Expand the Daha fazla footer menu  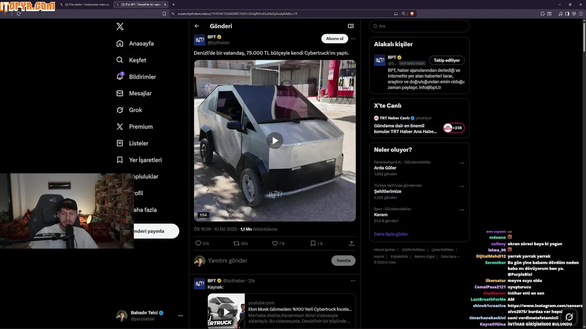(450, 256)
